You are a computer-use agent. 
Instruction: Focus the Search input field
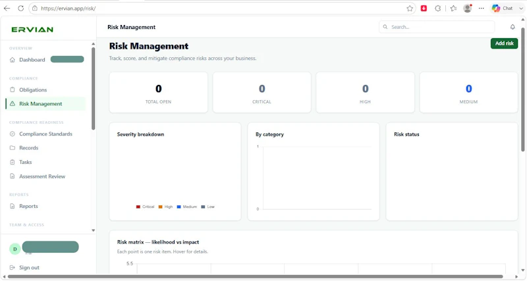point(437,27)
